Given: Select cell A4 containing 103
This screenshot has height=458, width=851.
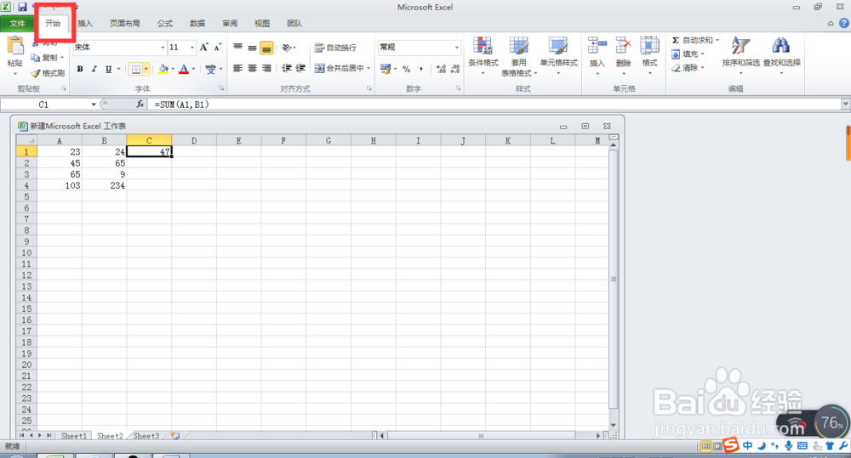Looking at the screenshot, I should pos(60,185).
